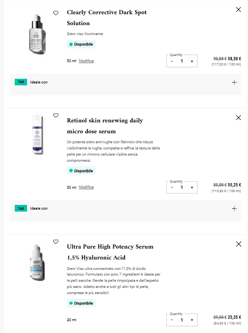Screen dimensions: 248x333
Task: Decrease Ultra Pure Hyaluronic serum quantity
Action: (x=172, y=320)
